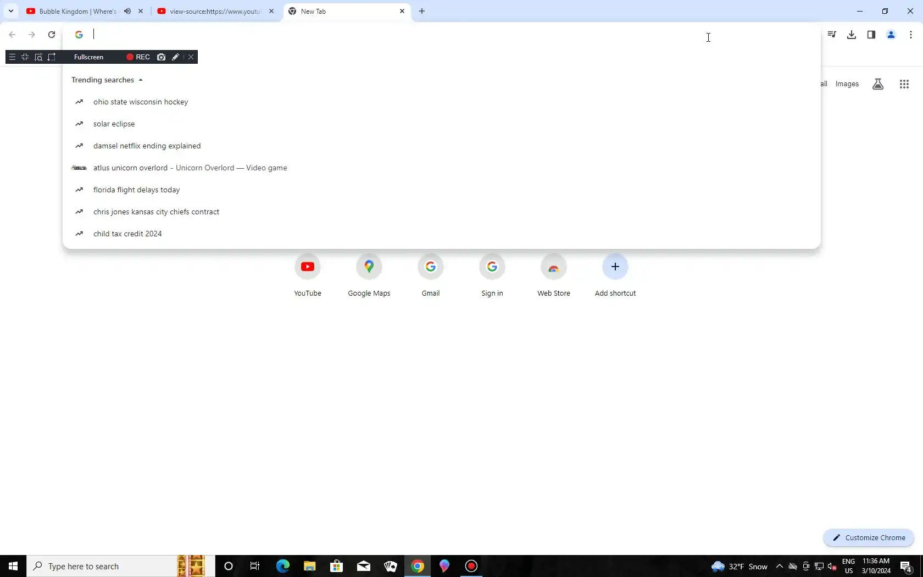Screen dimensions: 923x577
Task: Open Microsoft Store from the taskbar
Action: pyautogui.click(x=337, y=566)
